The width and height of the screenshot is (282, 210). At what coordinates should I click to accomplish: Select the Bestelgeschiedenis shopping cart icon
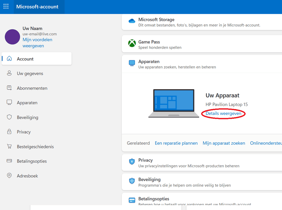(x=9, y=146)
